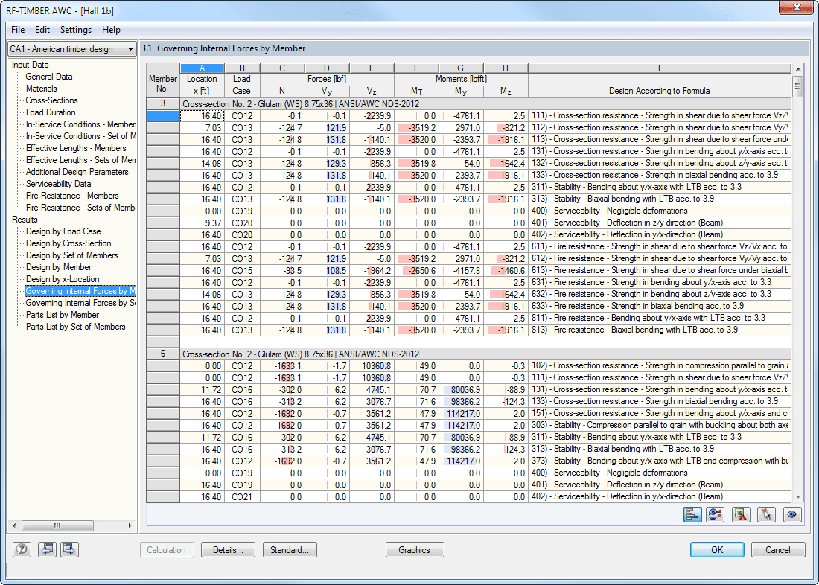Select Parts List by Member tree item
The height and width of the screenshot is (585, 819).
63,315
